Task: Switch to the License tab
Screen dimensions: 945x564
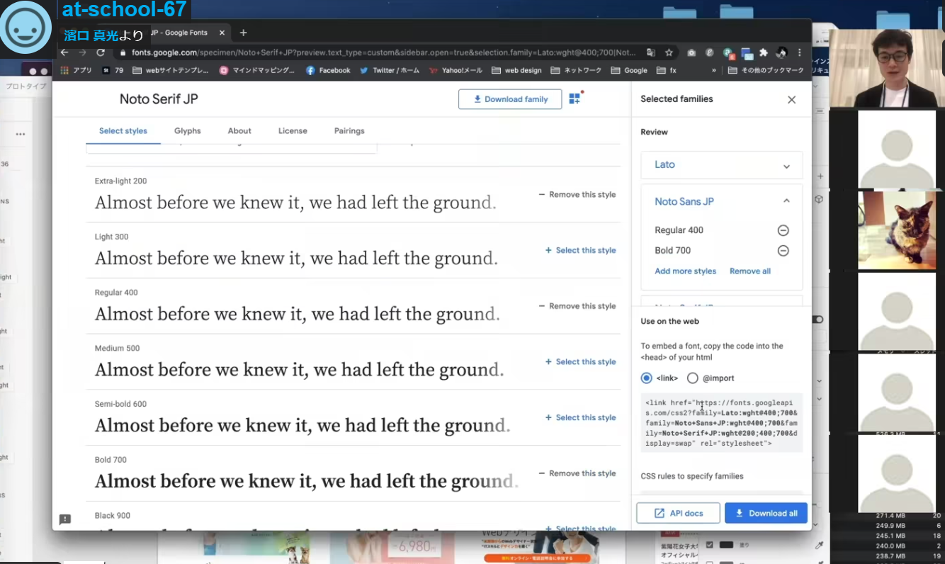Action: pos(293,131)
